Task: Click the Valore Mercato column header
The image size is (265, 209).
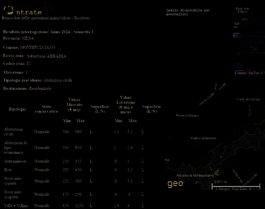Action: 74,104
